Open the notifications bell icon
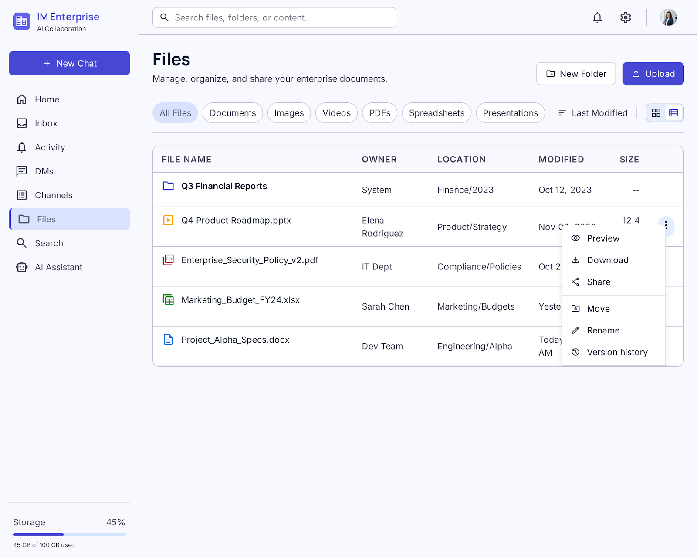Screen dimensions: 697x558 pos(597,17)
